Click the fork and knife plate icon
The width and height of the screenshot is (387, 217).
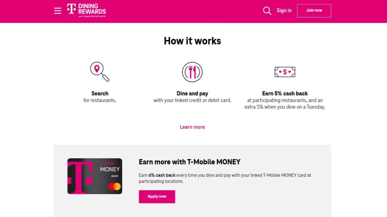point(192,72)
